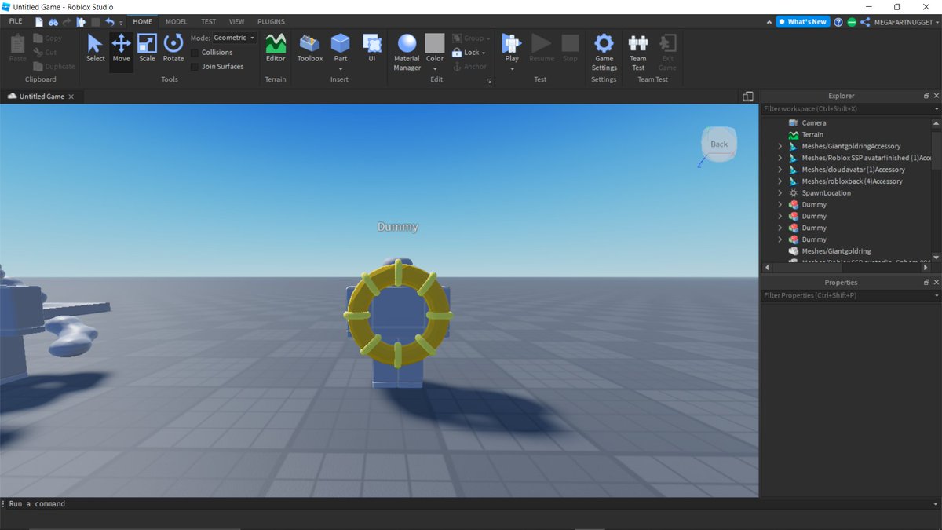
Task: Switch to the HOME ribbon tab
Action: click(142, 22)
